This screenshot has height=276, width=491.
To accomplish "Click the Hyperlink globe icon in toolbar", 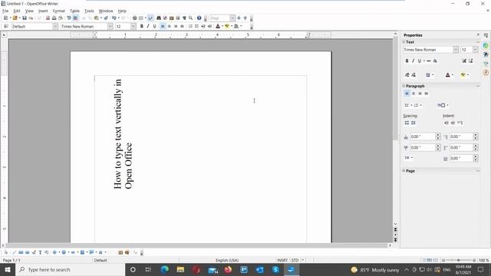I will pos(135,18).
